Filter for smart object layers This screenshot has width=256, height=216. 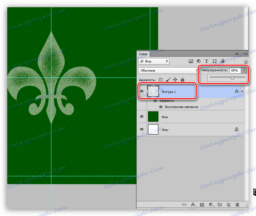pos(222,61)
